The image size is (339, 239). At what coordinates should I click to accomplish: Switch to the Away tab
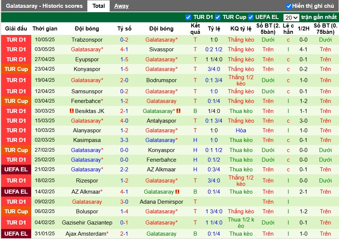[121, 6]
